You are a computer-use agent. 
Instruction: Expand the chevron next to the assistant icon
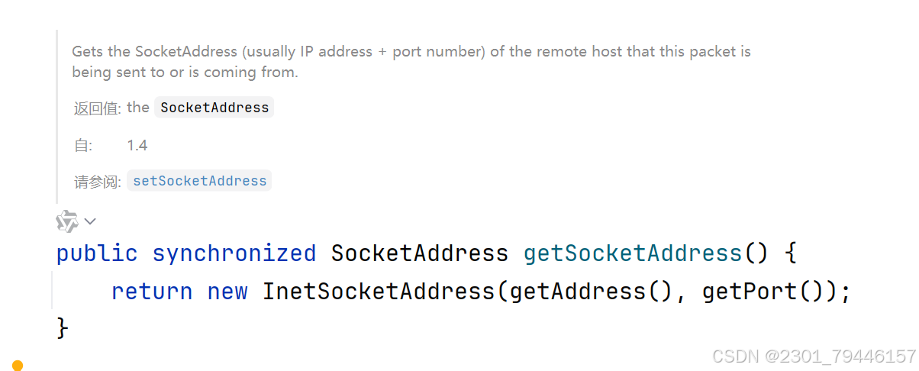click(x=90, y=221)
